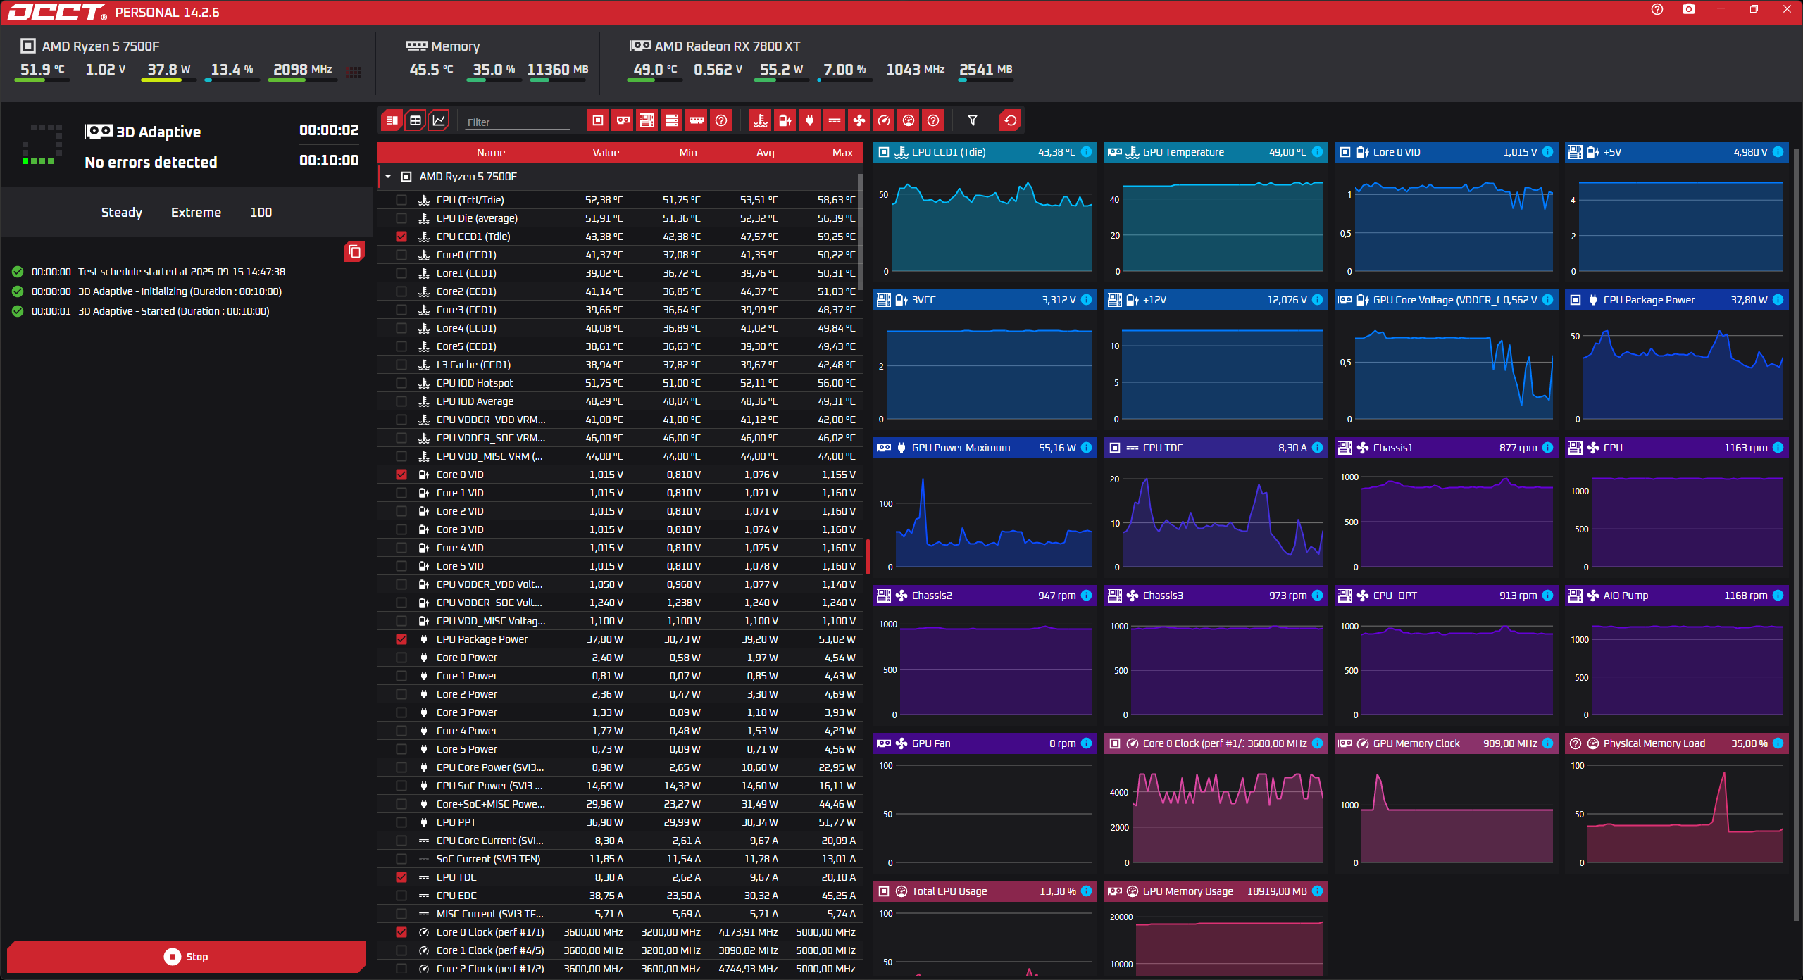
Task: Toggle the temperature sensors filter icon
Action: (x=760, y=120)
